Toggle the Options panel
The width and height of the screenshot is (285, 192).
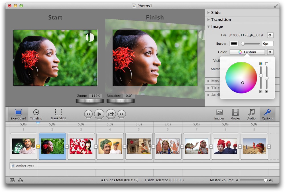click(267, 114)
